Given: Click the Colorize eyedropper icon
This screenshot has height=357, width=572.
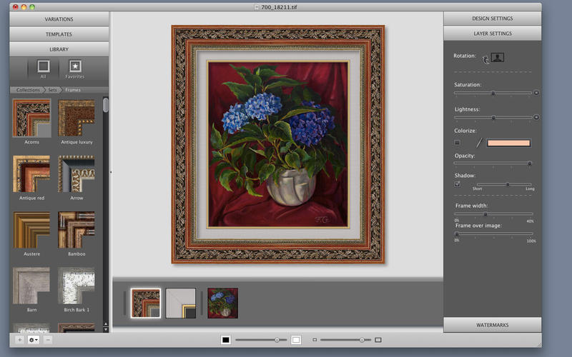Looking at the screenshot, I should (479, 143).
